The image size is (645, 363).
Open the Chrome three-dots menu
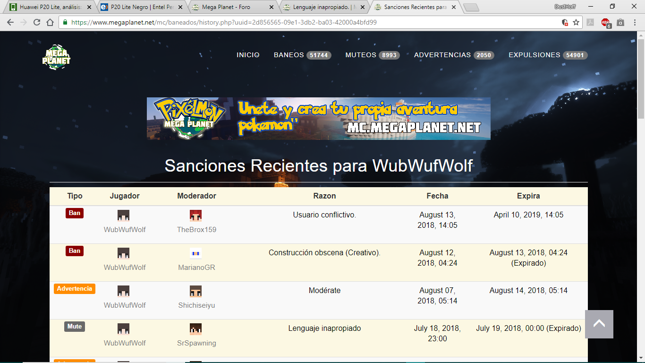tap(635, 22)
